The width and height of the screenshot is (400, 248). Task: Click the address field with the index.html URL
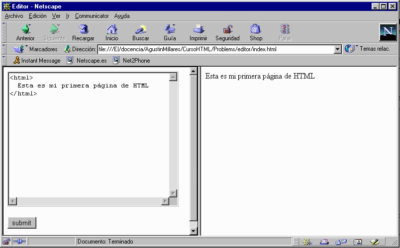click(215, 49)
